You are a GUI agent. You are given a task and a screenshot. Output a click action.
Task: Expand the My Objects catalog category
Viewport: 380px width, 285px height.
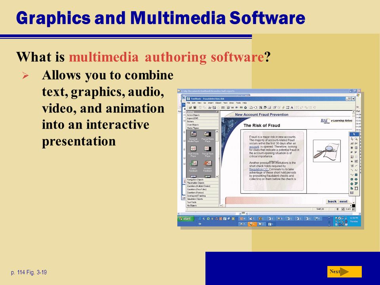(202, 205)
